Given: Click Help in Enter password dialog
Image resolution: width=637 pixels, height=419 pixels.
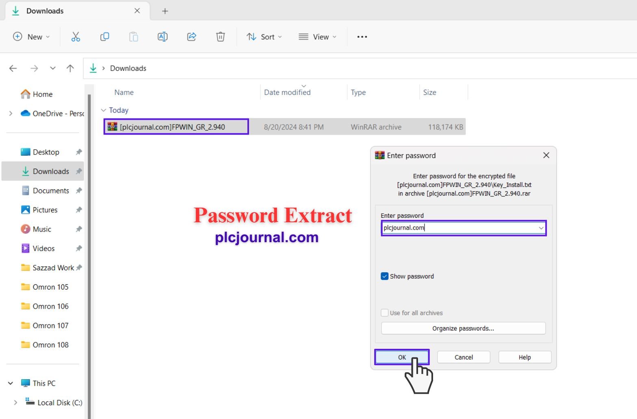Looking at the screenshot, I should pos(524,357).
